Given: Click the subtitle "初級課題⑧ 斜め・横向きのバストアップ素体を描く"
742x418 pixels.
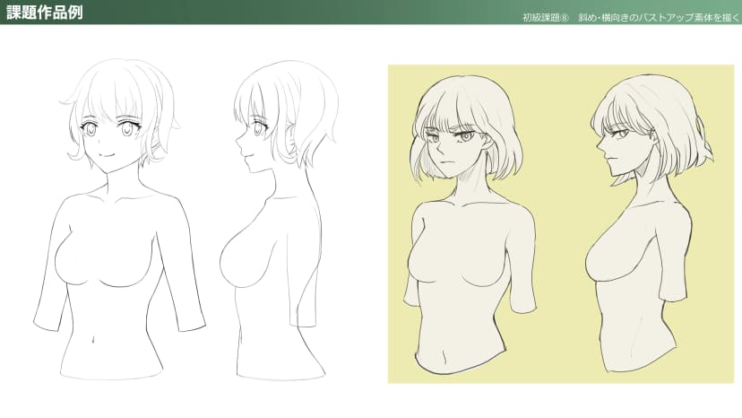Looking at the screenshot, I should (630, 18).
